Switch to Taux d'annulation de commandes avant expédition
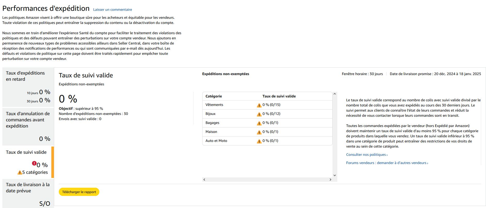 point(28,127)
